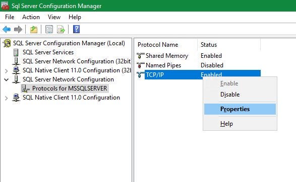Expand the bottom SQL Native Client 11.0 Configuration node

(x=6, y=98)
